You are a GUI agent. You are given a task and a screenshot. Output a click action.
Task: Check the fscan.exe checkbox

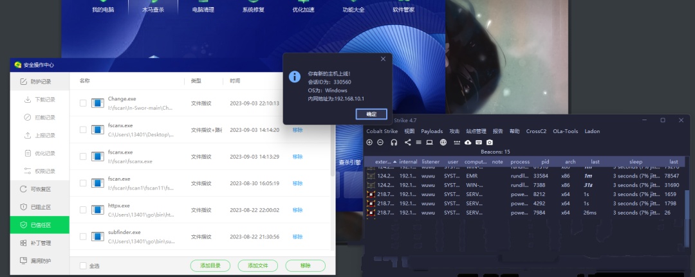[83, 183]
